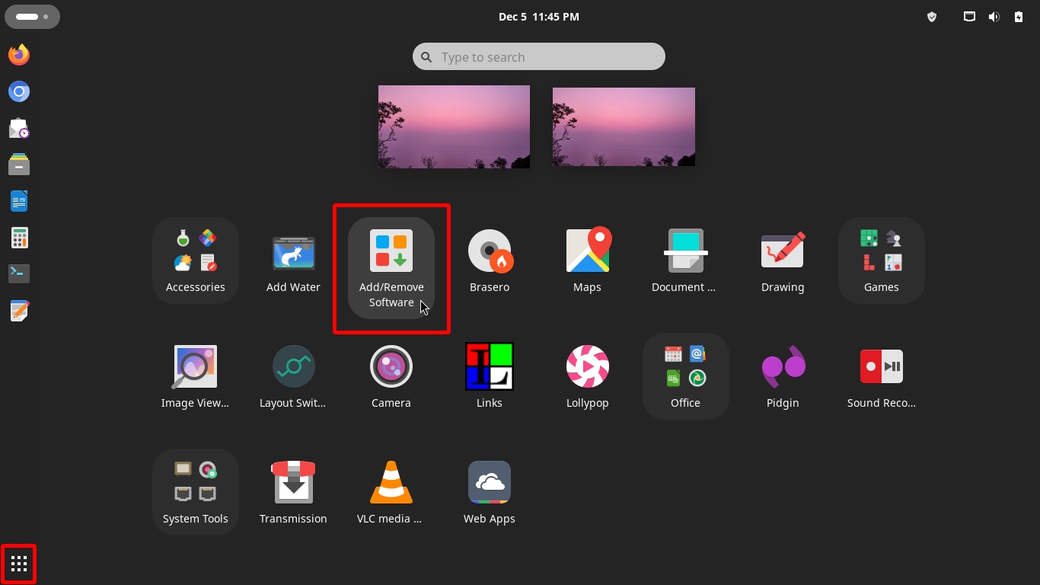Open the System Tools folder

coord(196,491)
